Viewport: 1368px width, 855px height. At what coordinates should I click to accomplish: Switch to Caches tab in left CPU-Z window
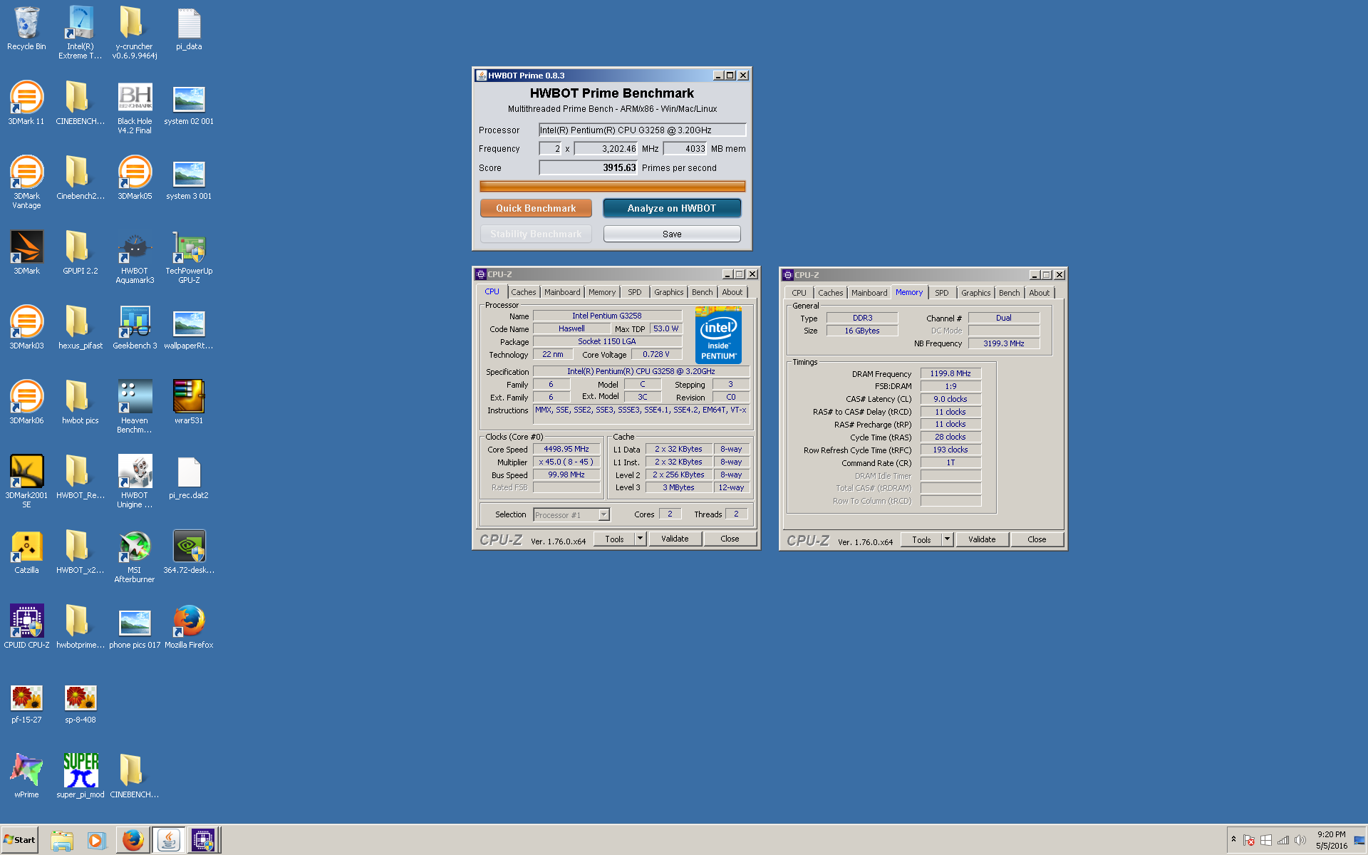tap(523, 292)
